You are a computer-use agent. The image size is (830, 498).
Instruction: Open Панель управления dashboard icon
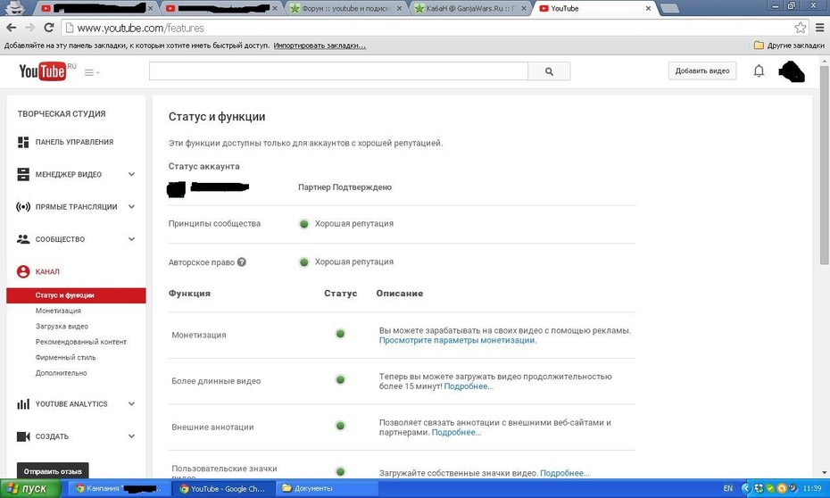pyautogui.click(x=23, y=142)
